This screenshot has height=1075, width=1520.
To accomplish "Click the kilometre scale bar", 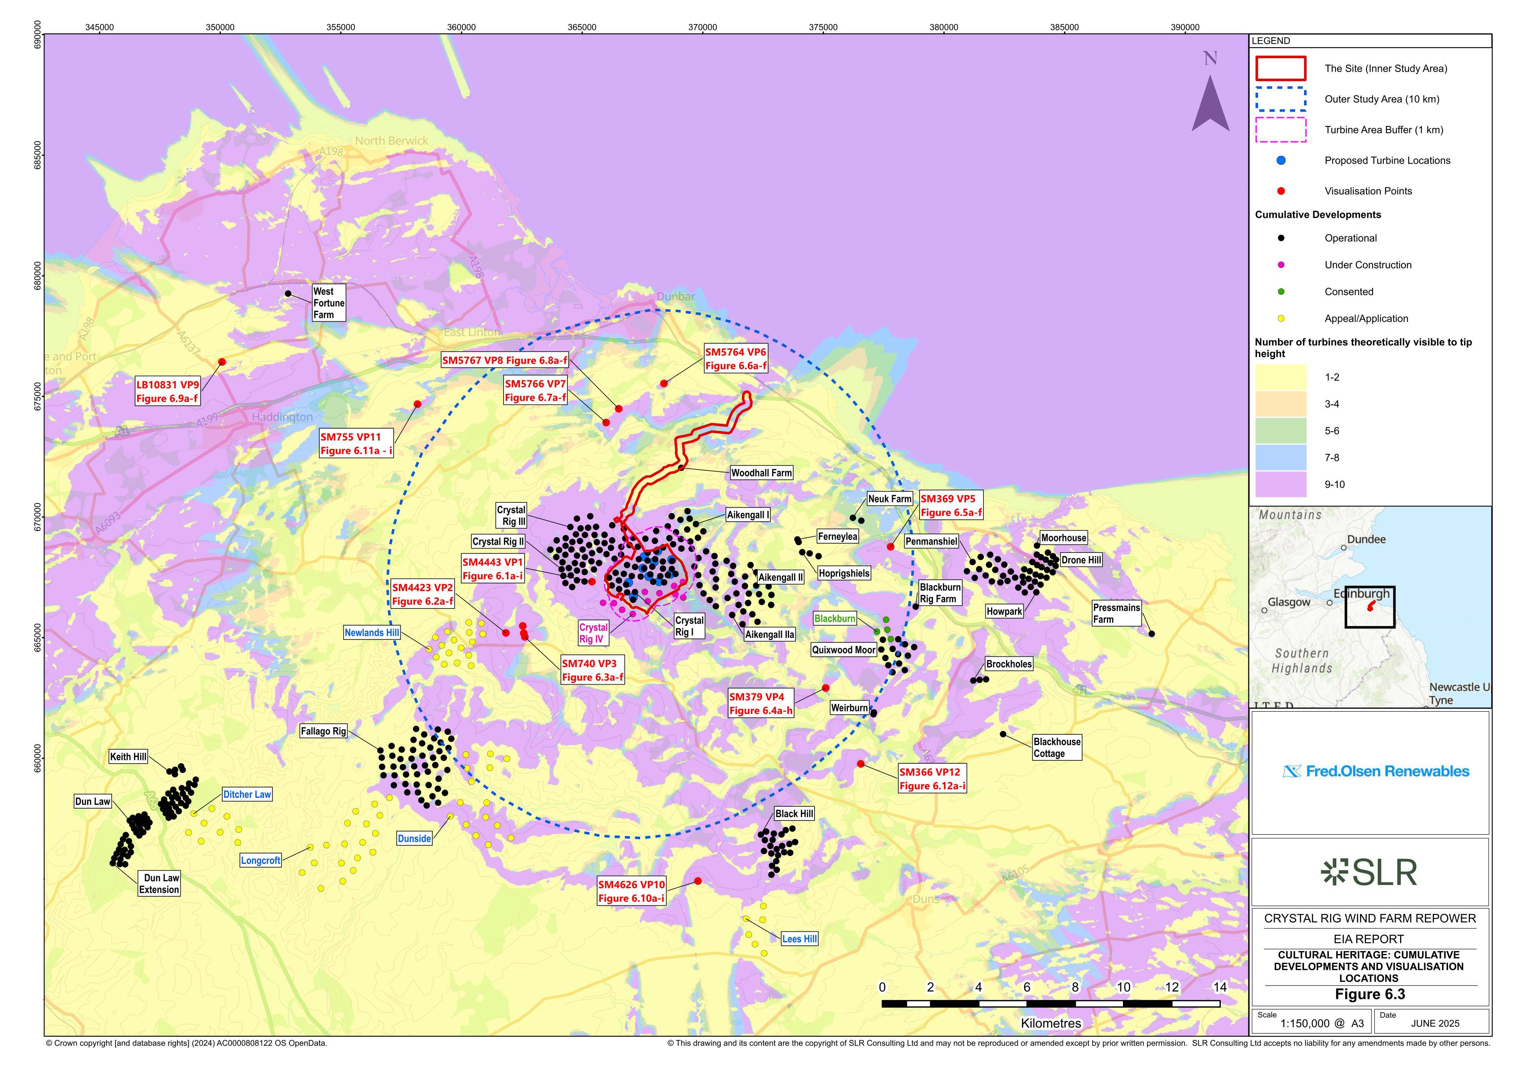I will click(x=1051, y=1004).
